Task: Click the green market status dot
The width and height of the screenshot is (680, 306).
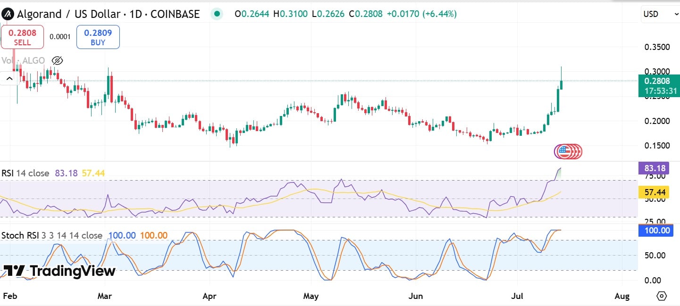Action: point(216,14)
